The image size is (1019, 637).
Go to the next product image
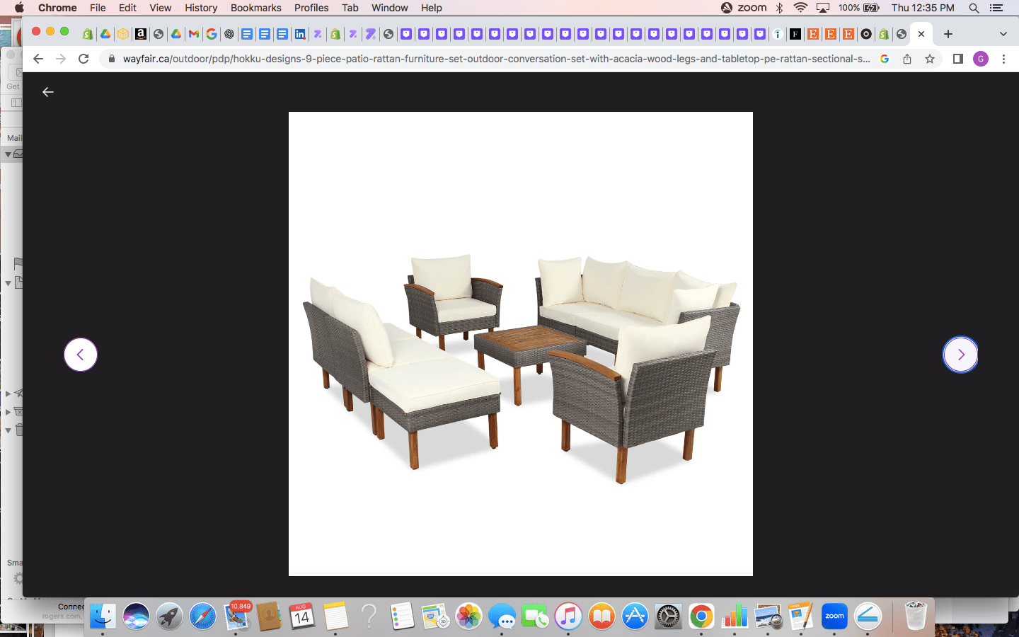click(x=960, y=355)
